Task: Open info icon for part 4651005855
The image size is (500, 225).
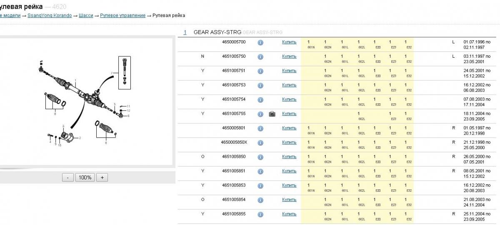Action: pyautogui.click(x=260, y=214)
